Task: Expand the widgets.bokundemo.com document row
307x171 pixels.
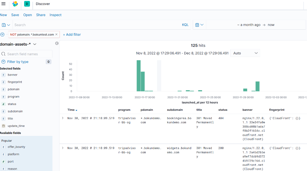Action: [63, 148]
